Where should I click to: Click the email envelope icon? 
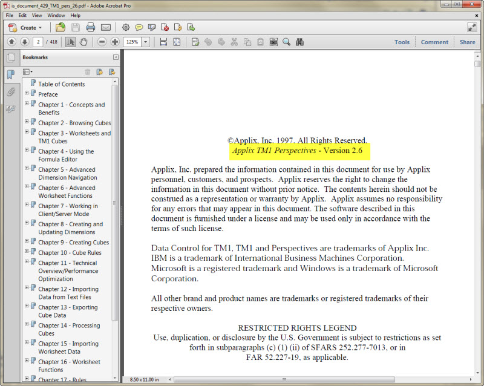point(106,27)
